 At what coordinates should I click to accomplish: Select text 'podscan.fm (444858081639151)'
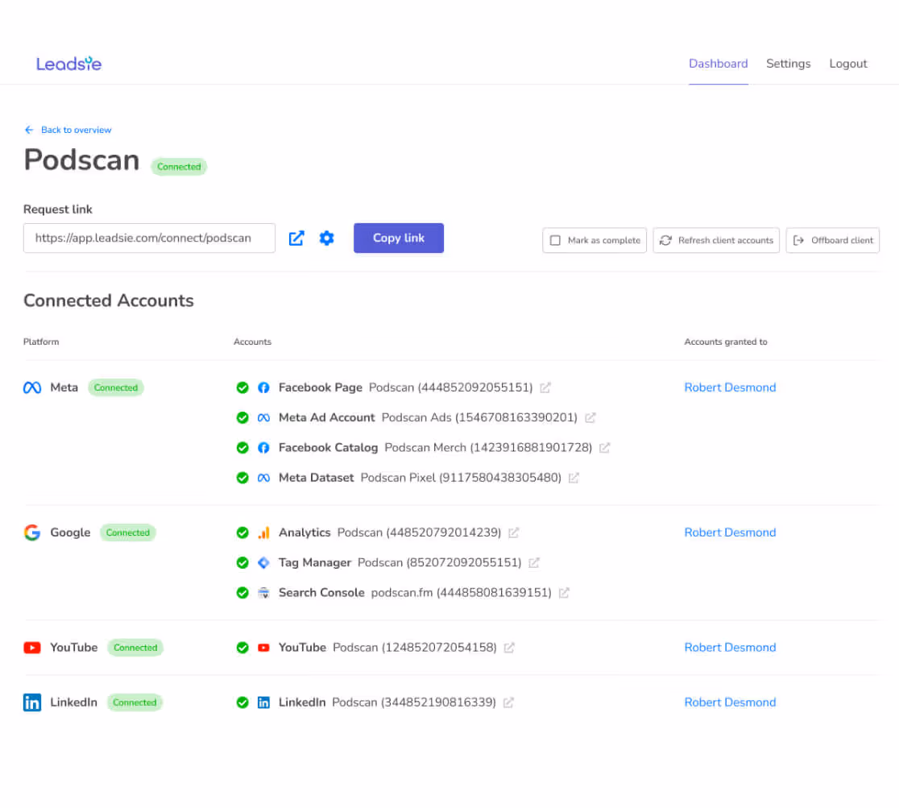(x=461, y=593)
